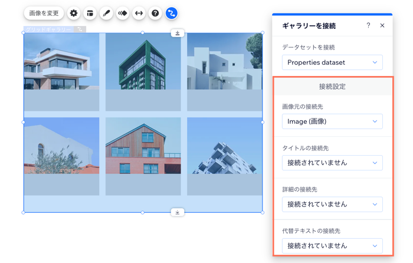Click the グリッドギャラリー label tag

pyautogui.click(x=48, y=29)
